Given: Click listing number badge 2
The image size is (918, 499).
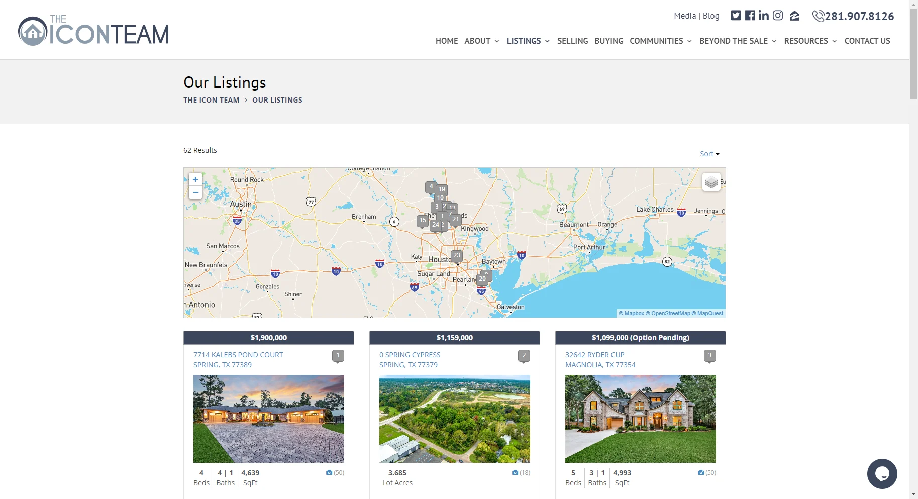Looking at the screenshot, I should [x=524, y=356].
